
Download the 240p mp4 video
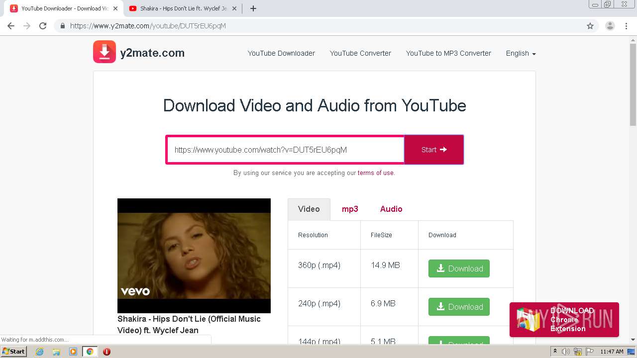(x=459, y=307)
